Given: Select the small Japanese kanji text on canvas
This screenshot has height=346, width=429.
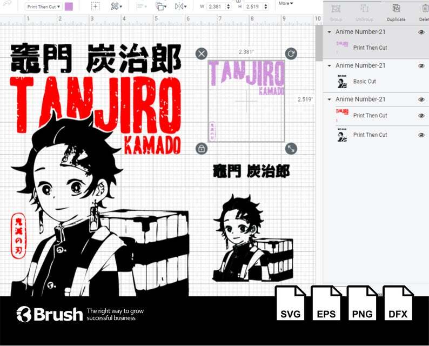Looking at the screenshot, I should point(251,171).
